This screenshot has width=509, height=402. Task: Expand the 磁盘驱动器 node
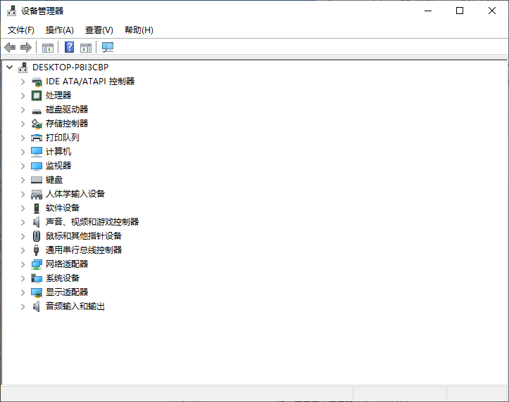23,110
